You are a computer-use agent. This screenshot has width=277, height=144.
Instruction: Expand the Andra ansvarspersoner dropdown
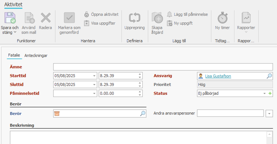(269, 114)
